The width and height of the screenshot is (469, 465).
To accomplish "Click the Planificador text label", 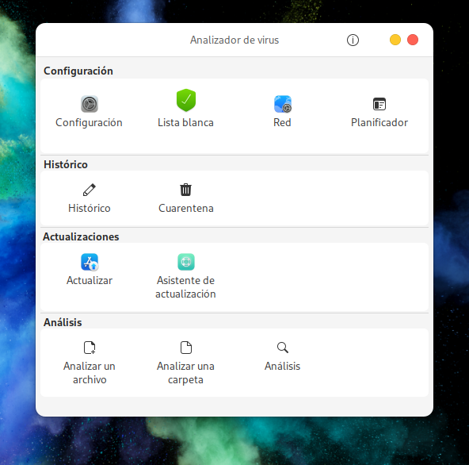I will click(x=379, y=122).
